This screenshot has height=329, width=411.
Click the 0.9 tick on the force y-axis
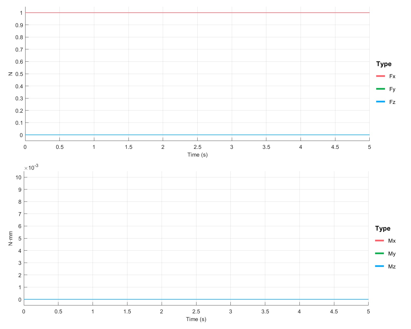click(19, 25)
